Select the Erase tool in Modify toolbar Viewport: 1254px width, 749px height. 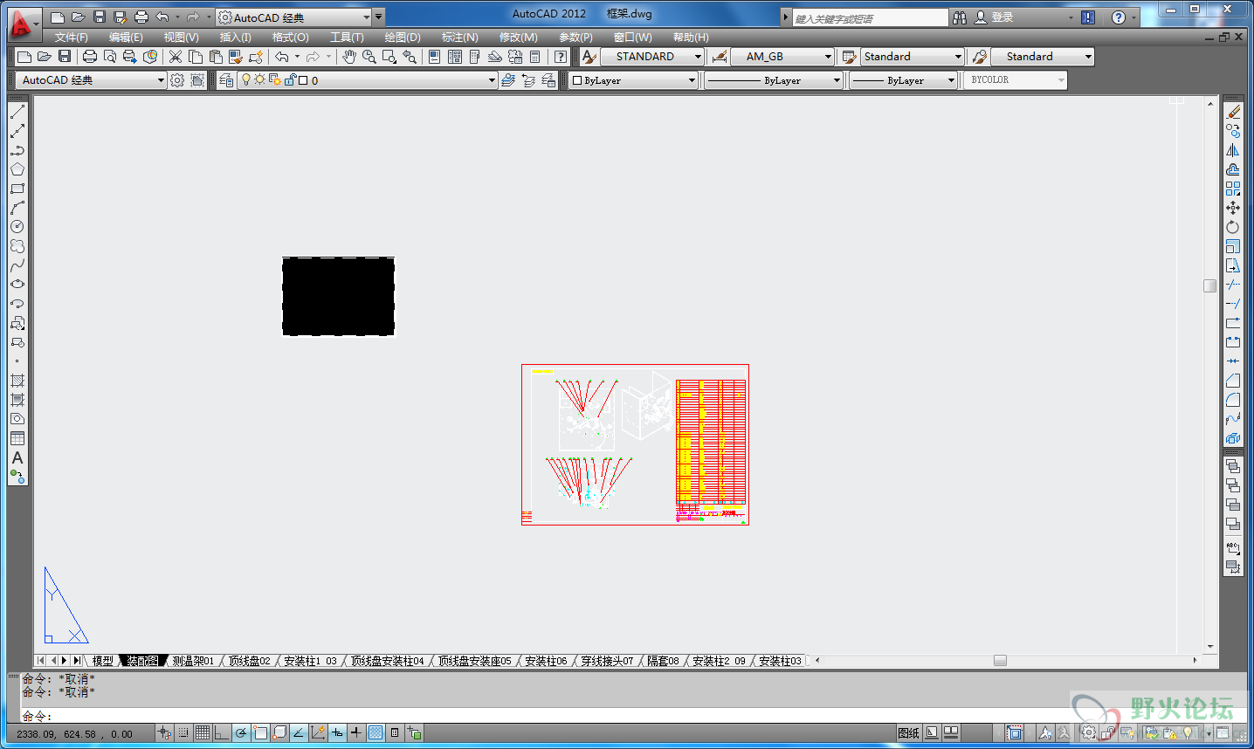coord(1233,112)
